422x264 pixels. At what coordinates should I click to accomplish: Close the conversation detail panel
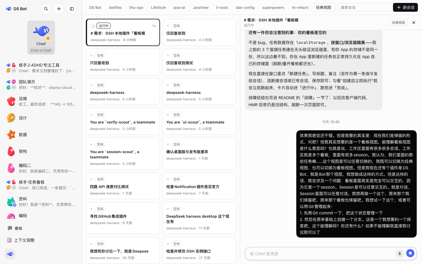[414, 23]
